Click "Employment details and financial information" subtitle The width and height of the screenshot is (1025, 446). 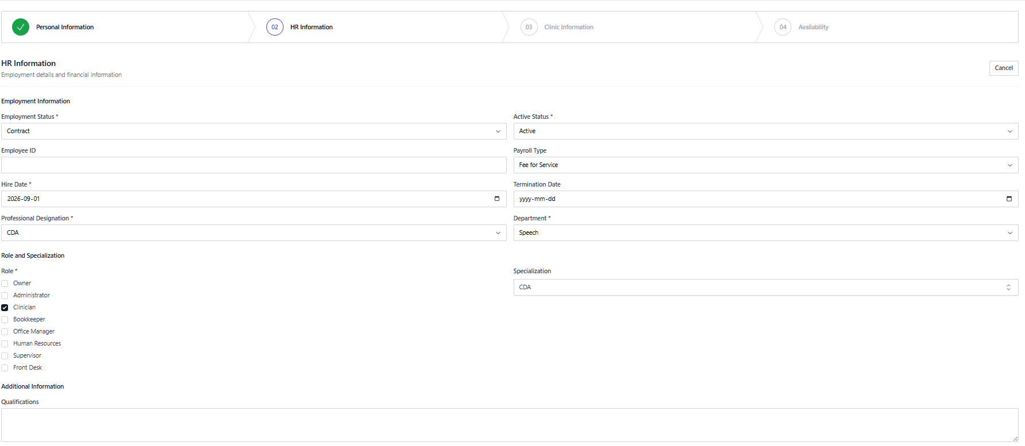(61, 75)
